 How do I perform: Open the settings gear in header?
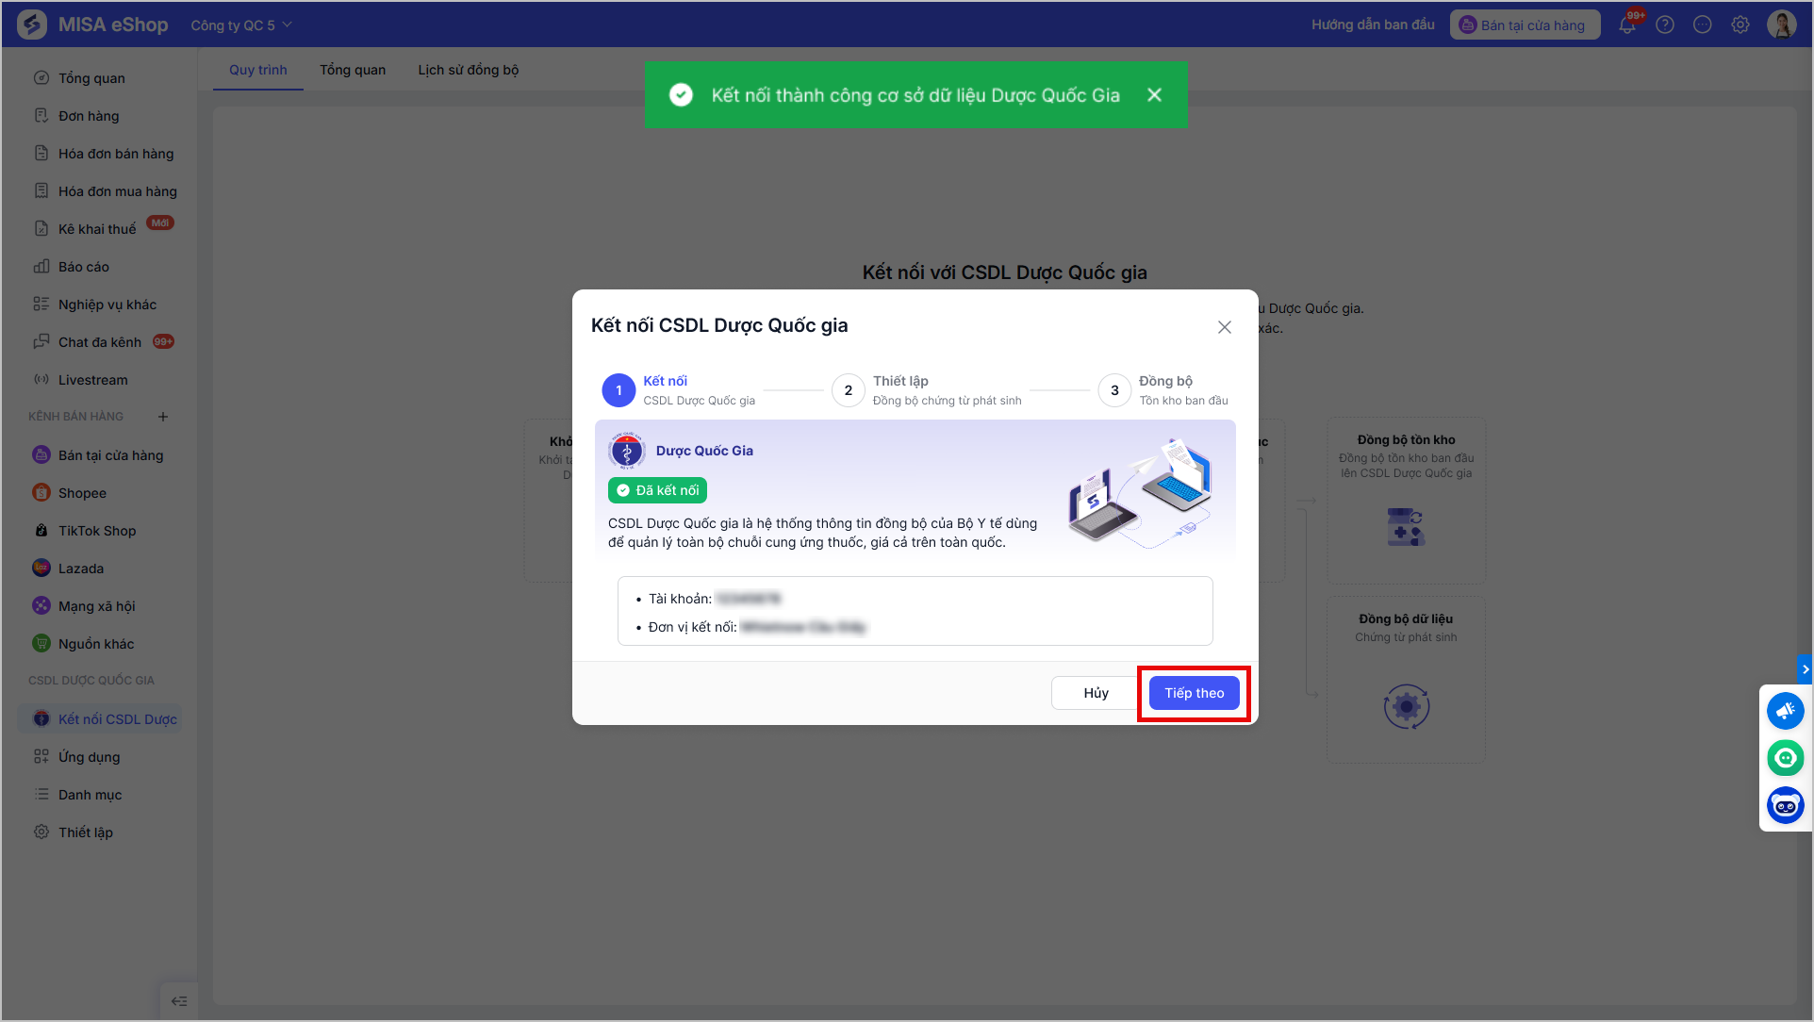1740,25
